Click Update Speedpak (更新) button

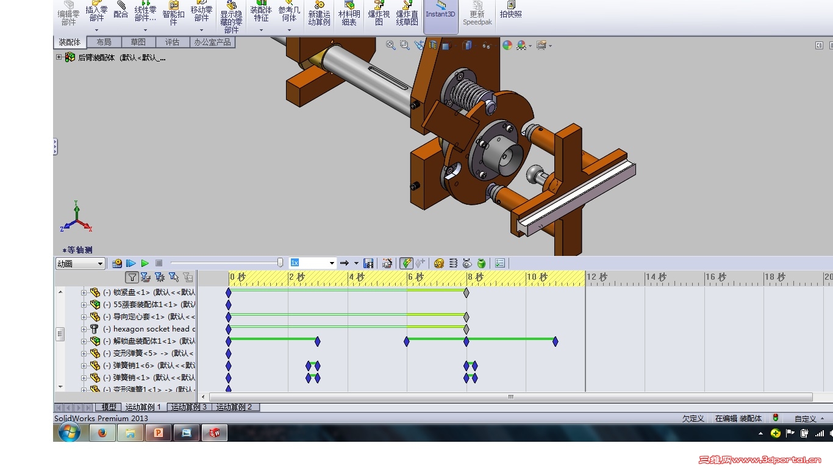(477, 13)
